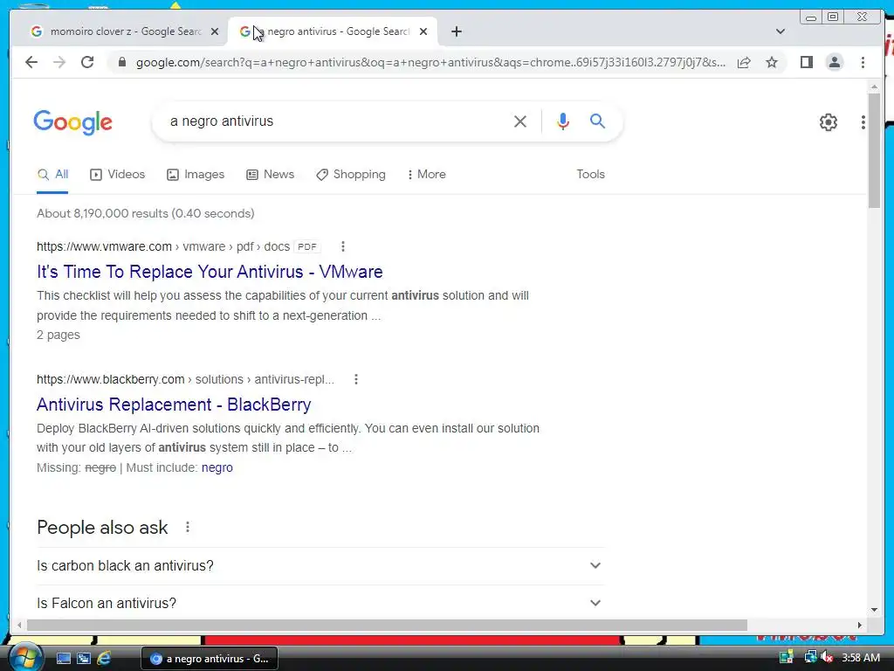Bookmark this tab with the star icon
894x671 pixels.
(x=772, y=62)
